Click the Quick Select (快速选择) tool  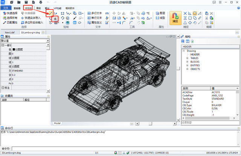point(10,13)
